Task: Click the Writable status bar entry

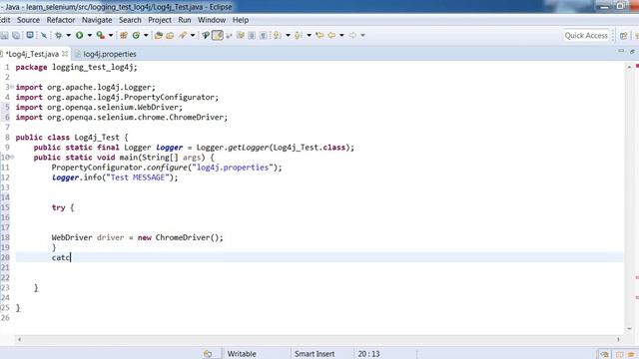Action: pyautogui.click(x=242, y=354)
